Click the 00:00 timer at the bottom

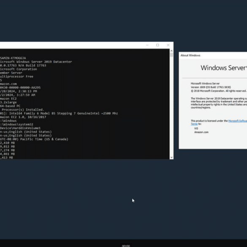(126, 245)
